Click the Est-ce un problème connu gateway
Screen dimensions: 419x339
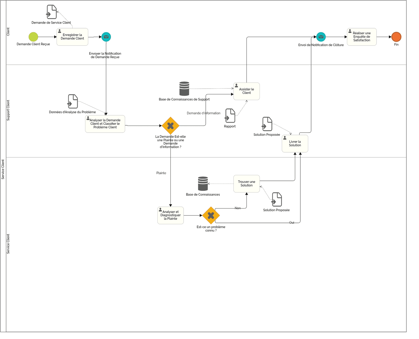pos(211,216)
